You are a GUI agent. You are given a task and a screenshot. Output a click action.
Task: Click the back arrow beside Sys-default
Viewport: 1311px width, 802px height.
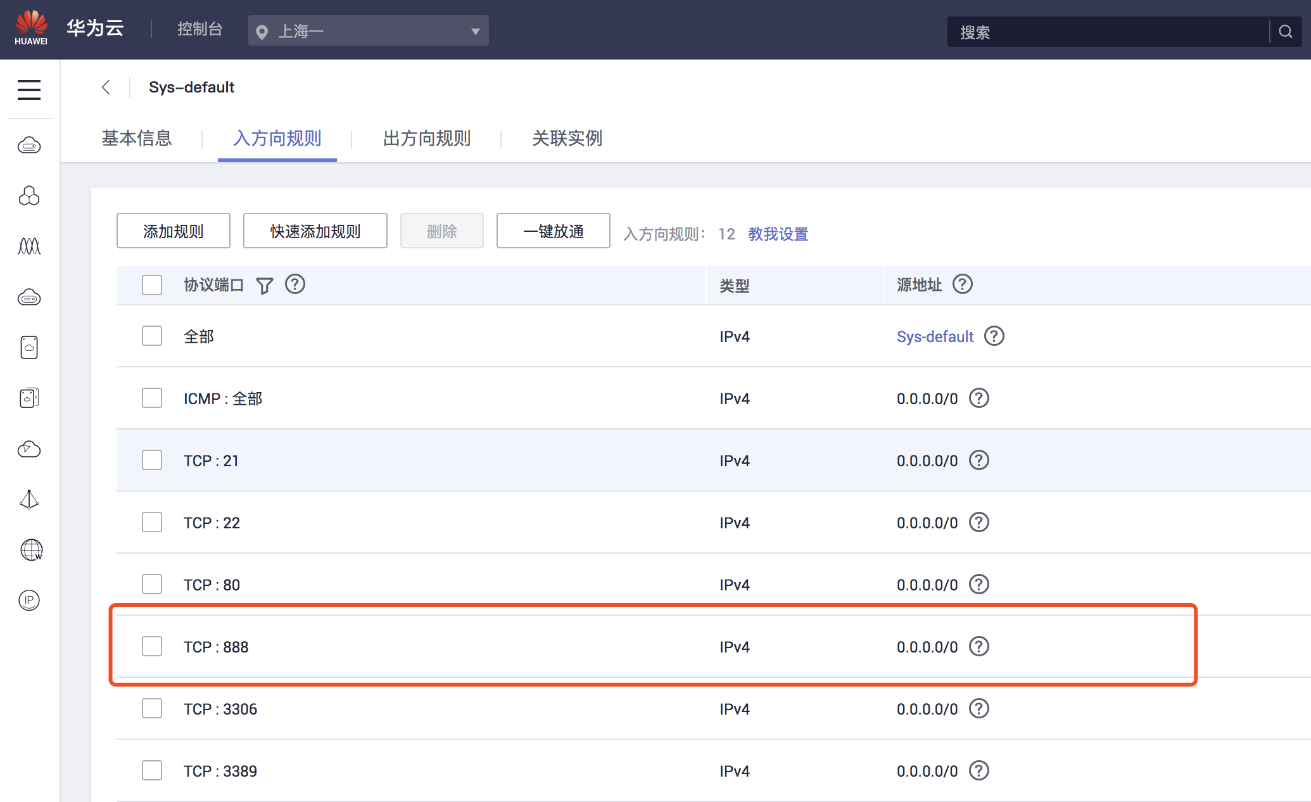coord(106,87)
